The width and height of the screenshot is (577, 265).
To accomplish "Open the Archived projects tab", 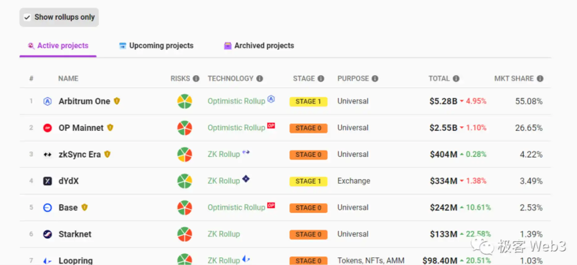I will (259, 46).
